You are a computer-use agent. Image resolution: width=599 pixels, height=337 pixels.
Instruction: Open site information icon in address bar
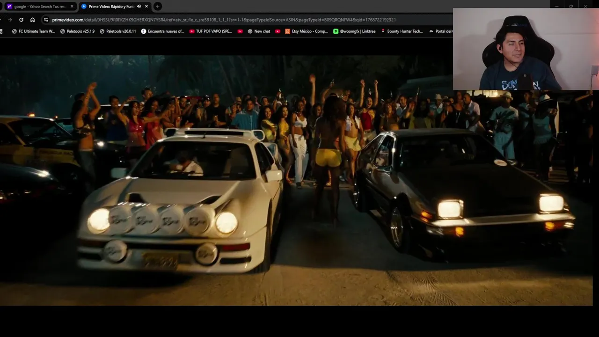(x=46, y=20)
